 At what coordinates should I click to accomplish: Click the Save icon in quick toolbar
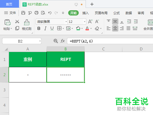point(23,13)
